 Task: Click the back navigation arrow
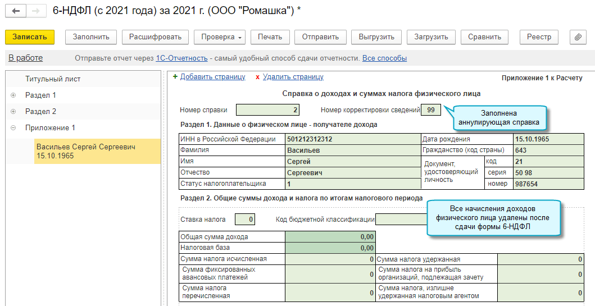tap(15, 11)
